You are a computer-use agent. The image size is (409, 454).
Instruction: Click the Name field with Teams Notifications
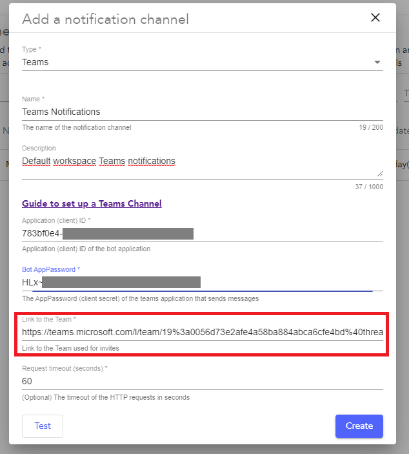click(203, 112)
